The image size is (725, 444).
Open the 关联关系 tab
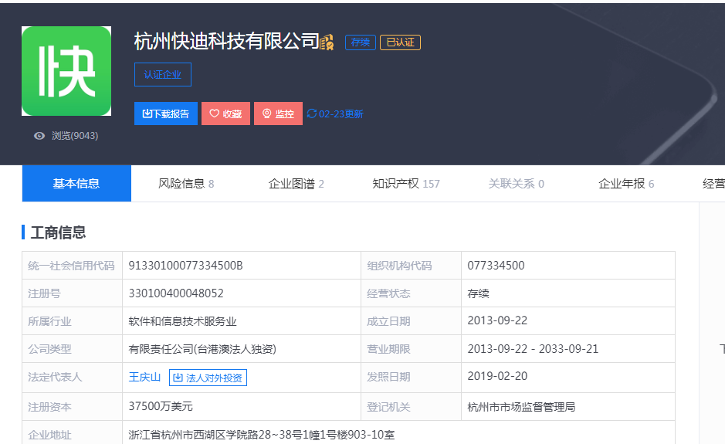click(x=516, y=184)
